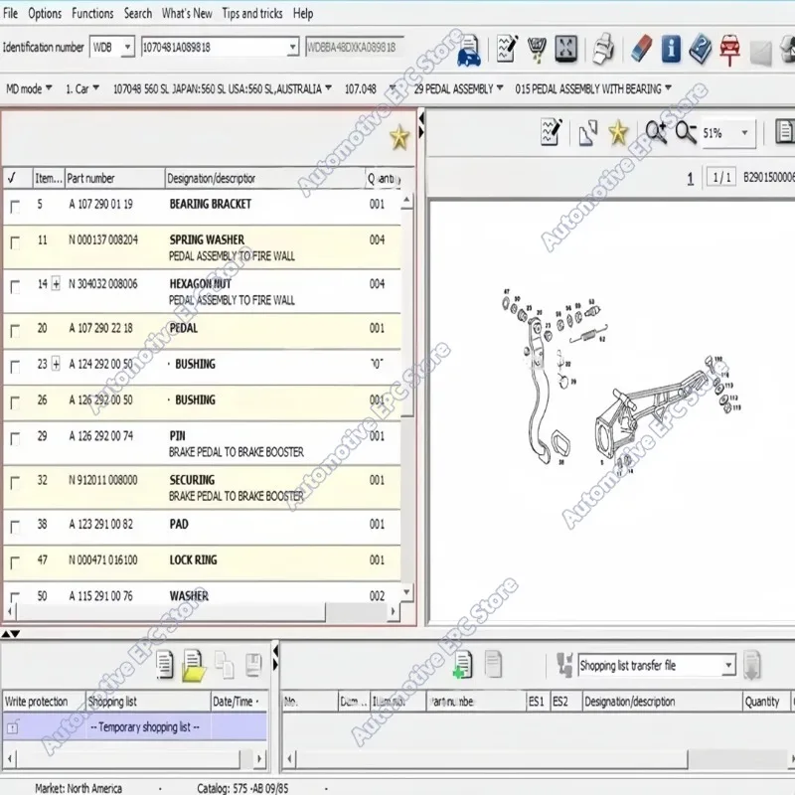Open the 51% zoom level dropdown
Viewport: 795px width, 795px height.
(744, 133)
